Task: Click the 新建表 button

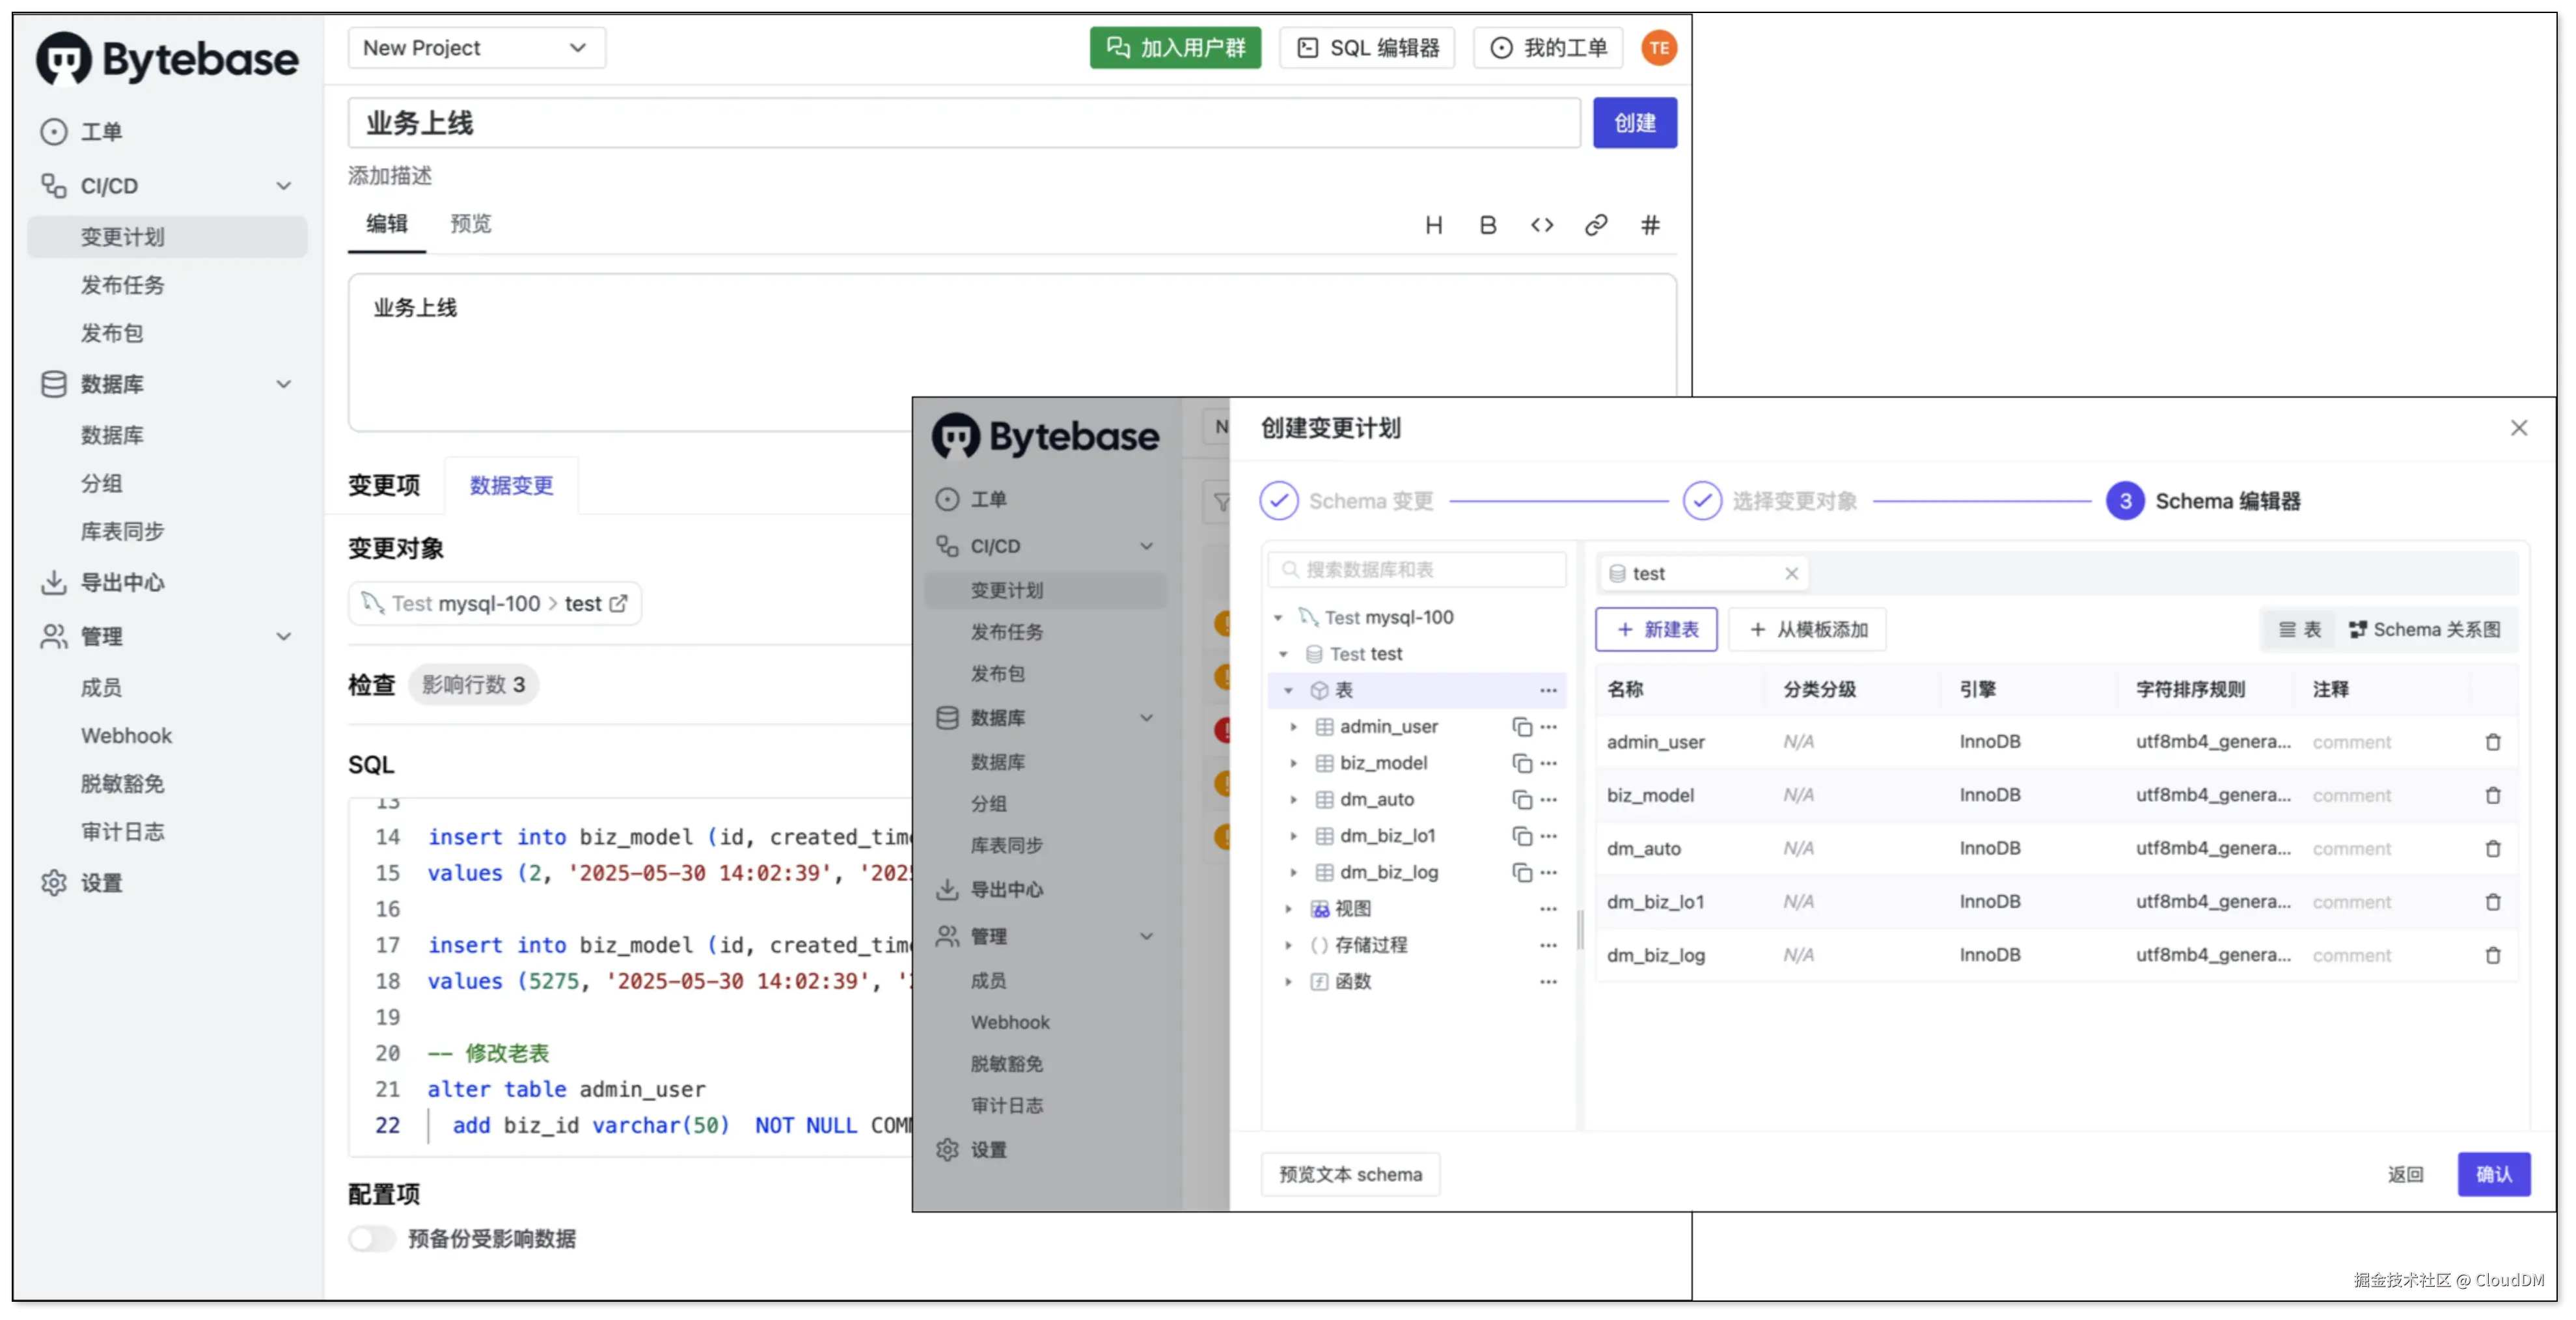Action: 1656,630
